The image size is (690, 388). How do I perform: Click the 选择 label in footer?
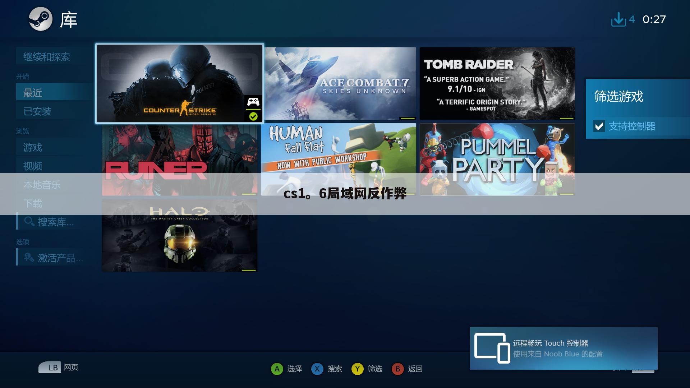(x=295, y=369)
